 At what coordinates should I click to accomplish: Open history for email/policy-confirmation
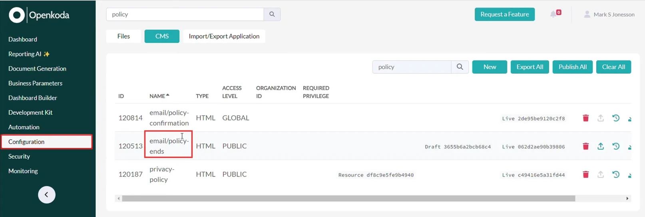click(x=616, y=118)
